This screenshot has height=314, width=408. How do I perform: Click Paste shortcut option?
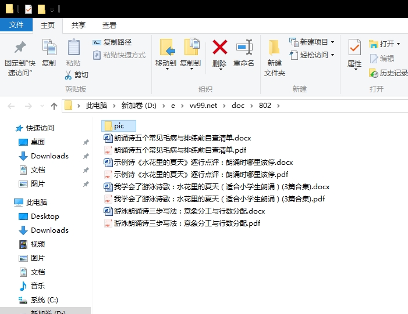[119, 55]
